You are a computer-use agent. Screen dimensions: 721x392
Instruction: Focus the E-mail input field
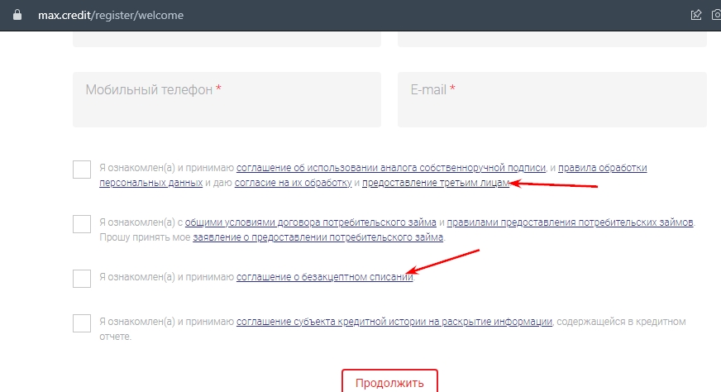pyautogui.click(x=551, y=99)
